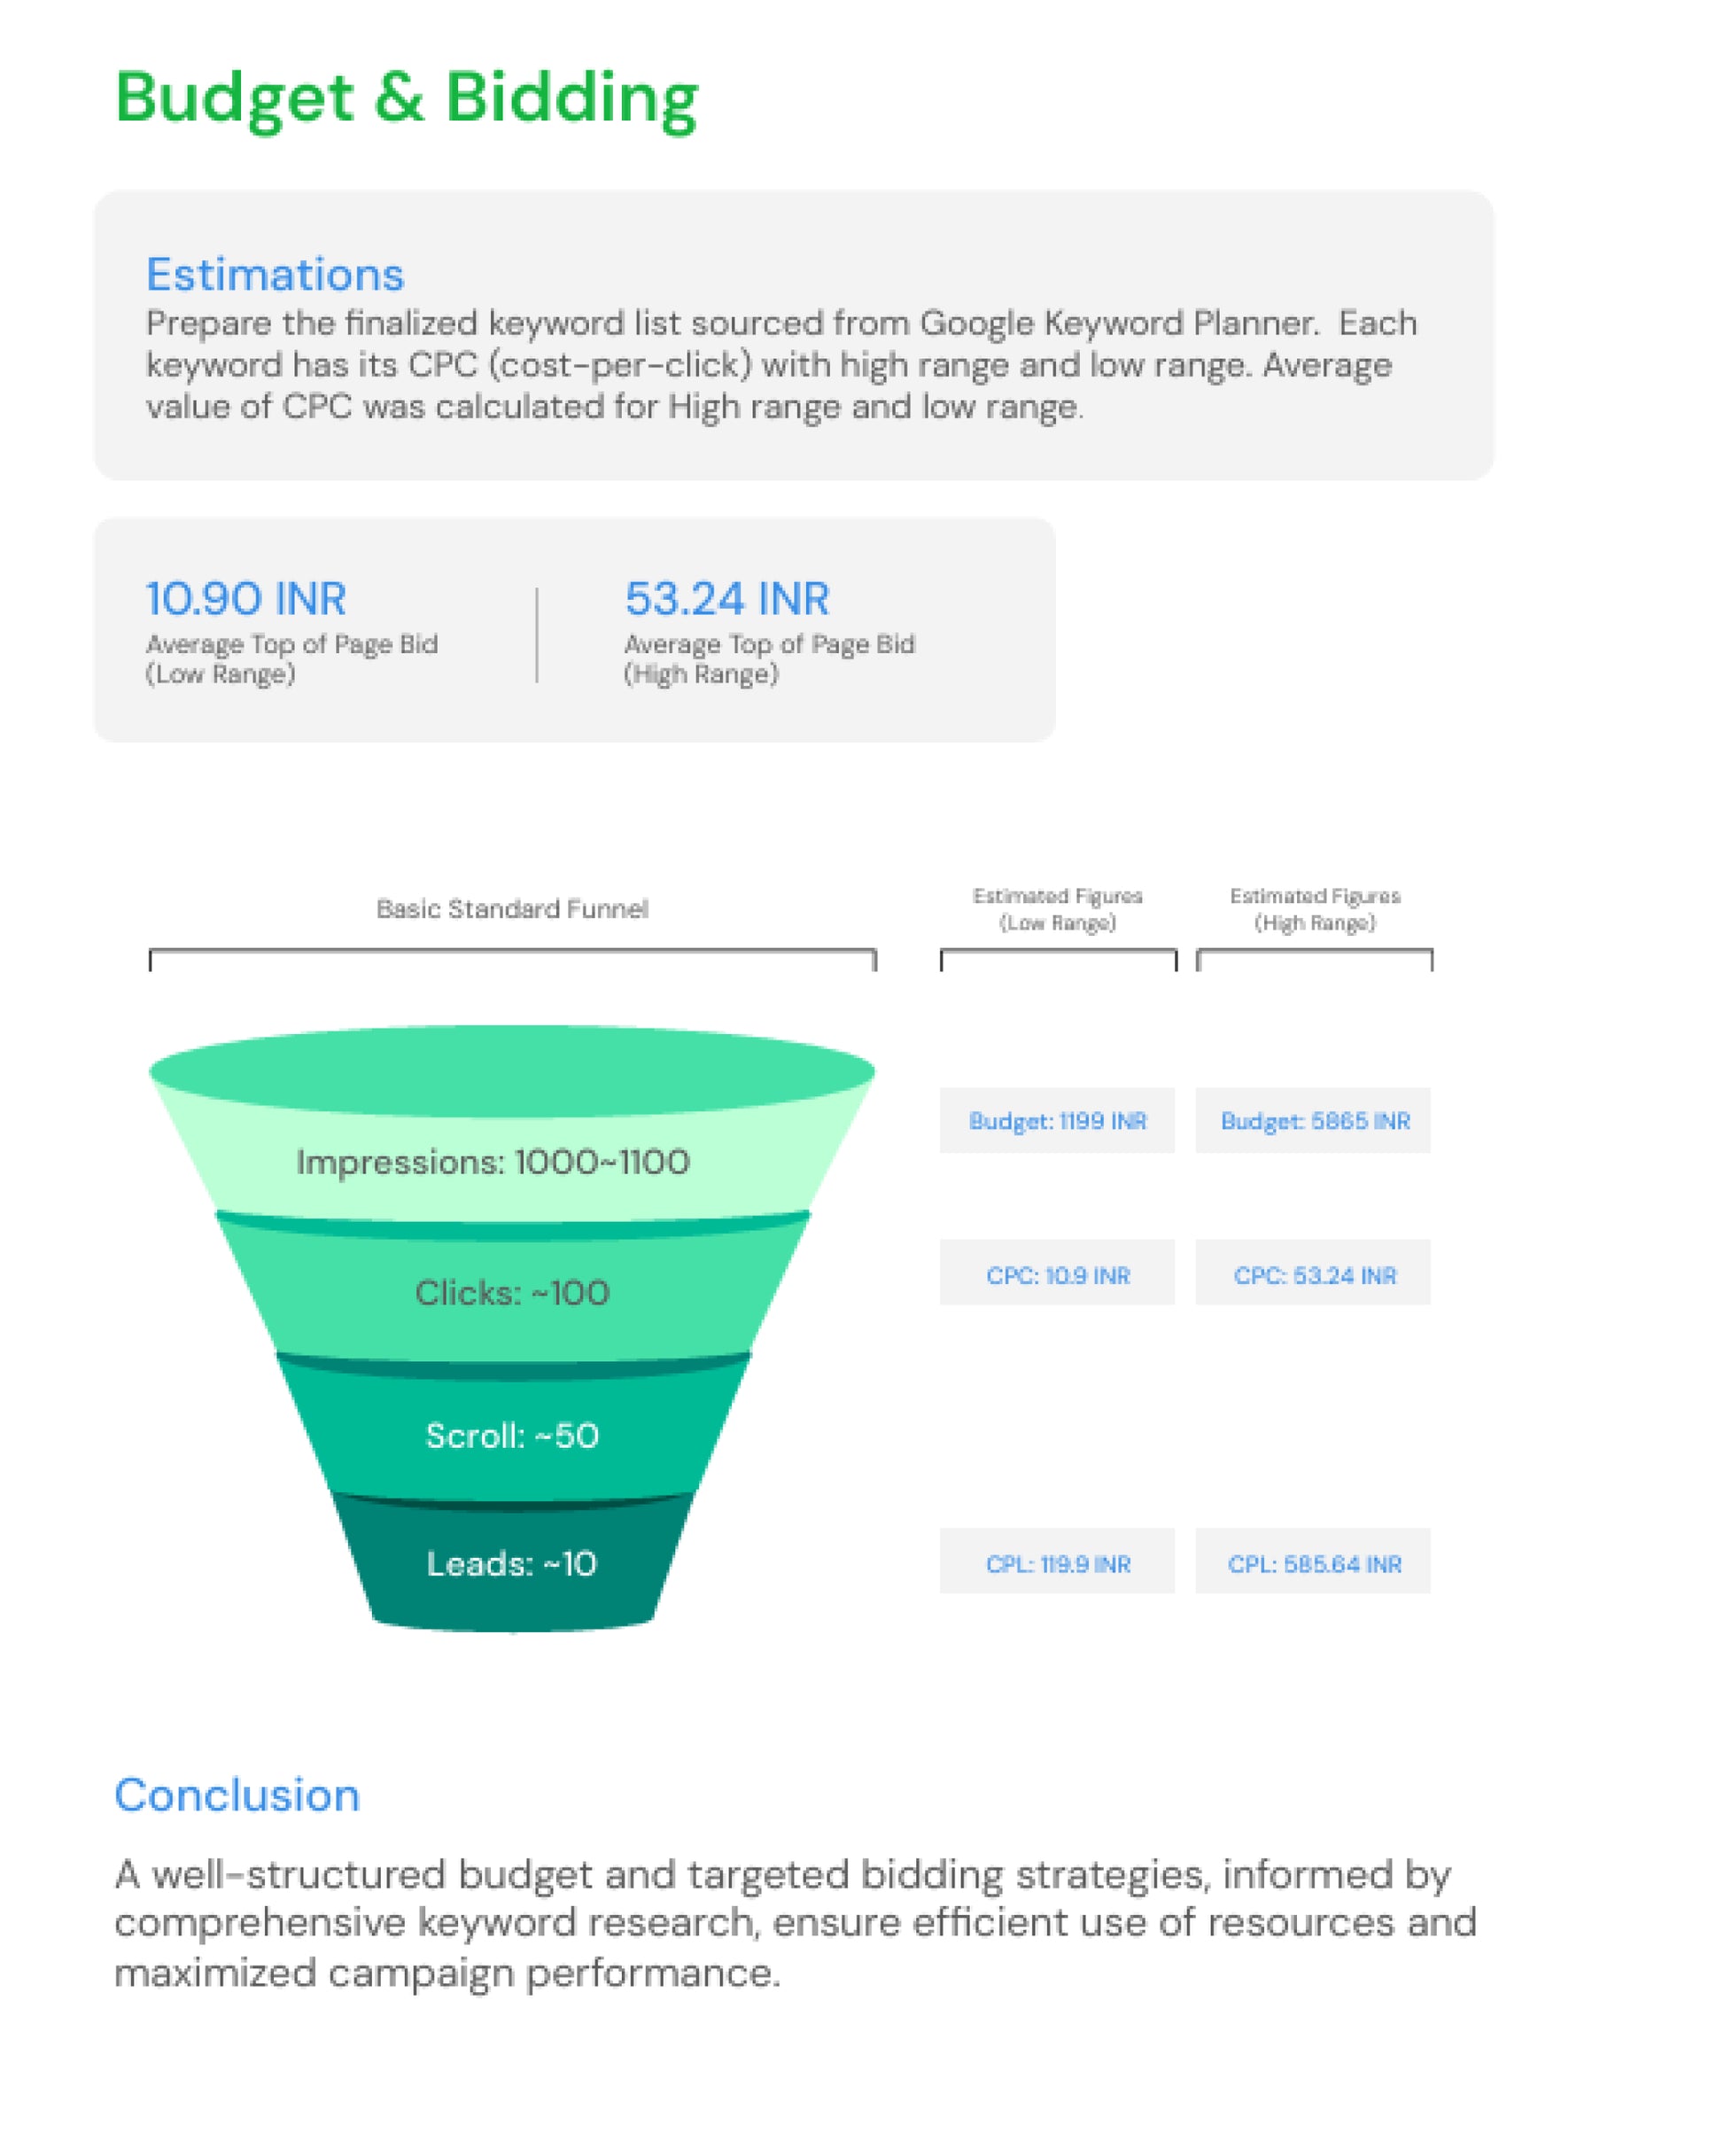Viewport: 1724px width, 2156px height.
Task: Click the 10.90 INR bid value
Action: (246, 598)
